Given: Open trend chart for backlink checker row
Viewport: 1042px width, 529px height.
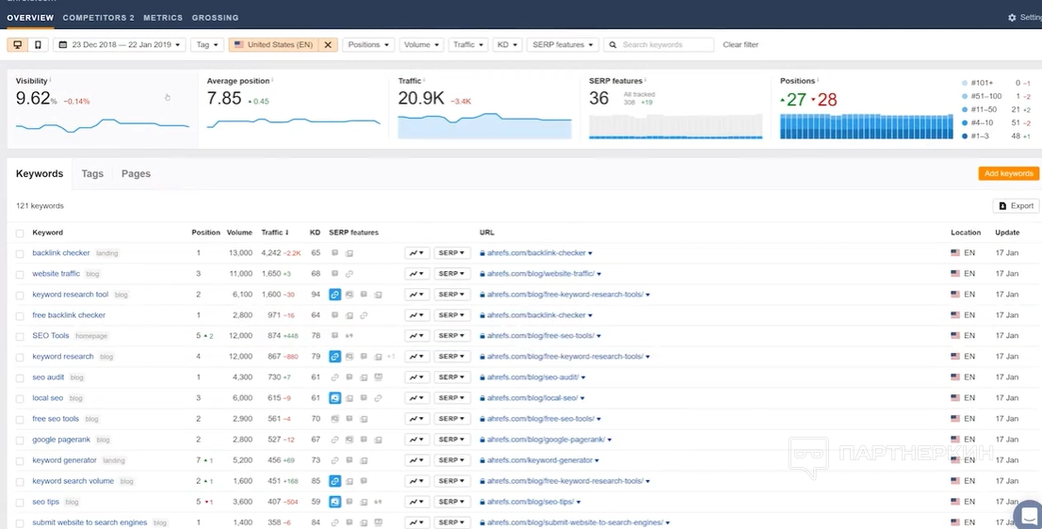Looking at the screenshot, I should [x=416, y=253].
